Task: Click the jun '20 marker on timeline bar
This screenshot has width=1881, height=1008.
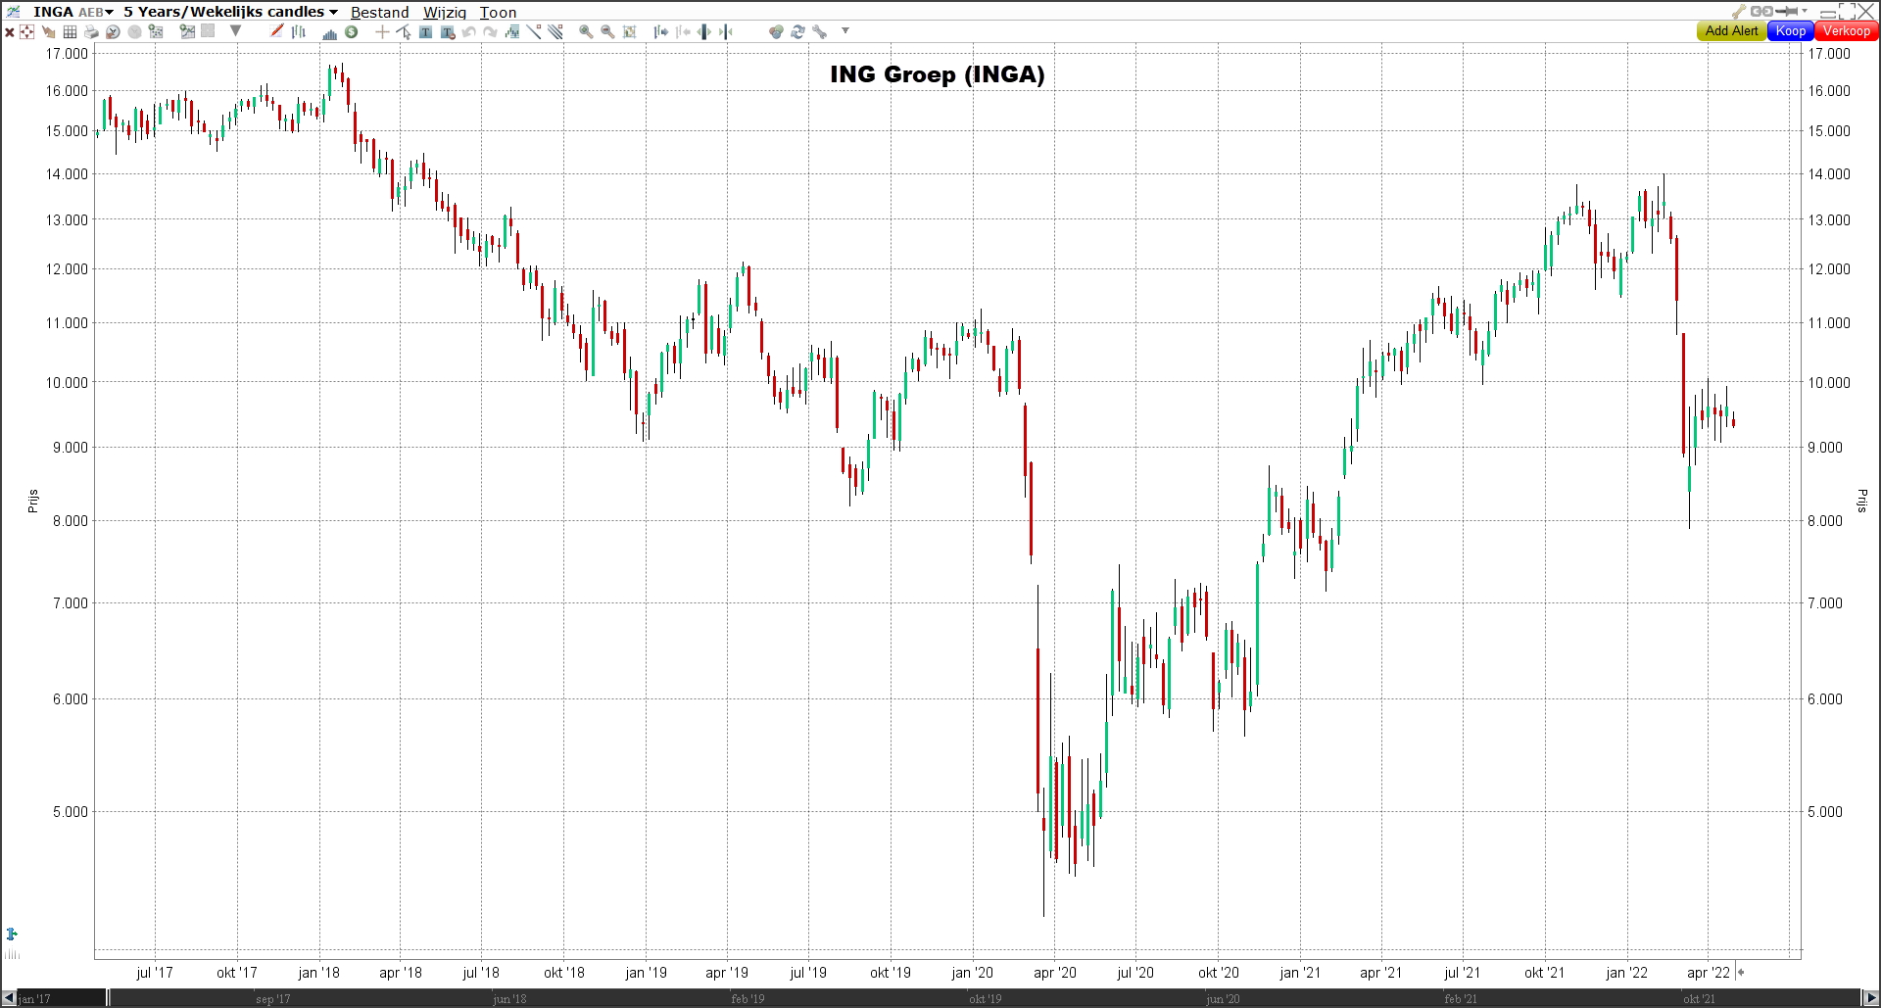Action: (x=1223, y=999)
